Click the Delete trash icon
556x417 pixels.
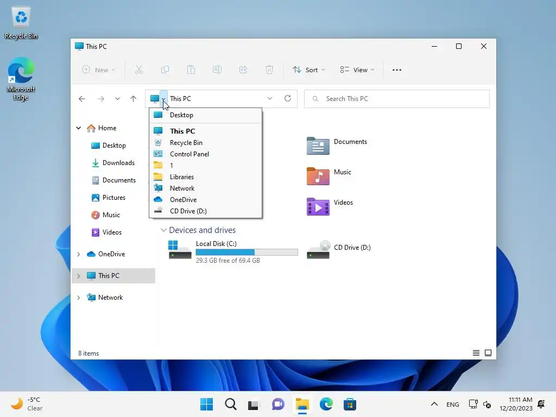coord(269,70)
